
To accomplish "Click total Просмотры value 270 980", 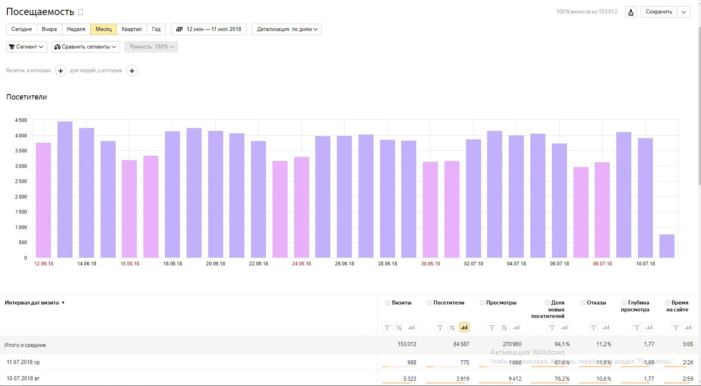I will [512, 344].
